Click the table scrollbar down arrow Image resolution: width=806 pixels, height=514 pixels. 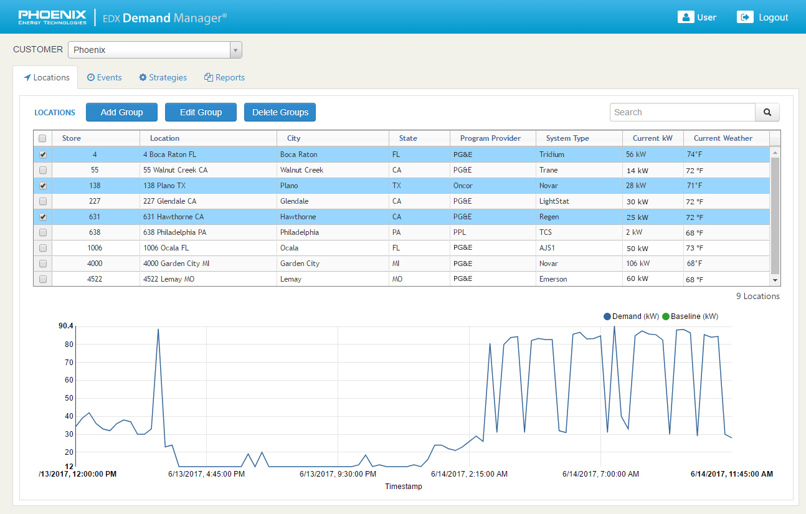click(x=775, y=281)
